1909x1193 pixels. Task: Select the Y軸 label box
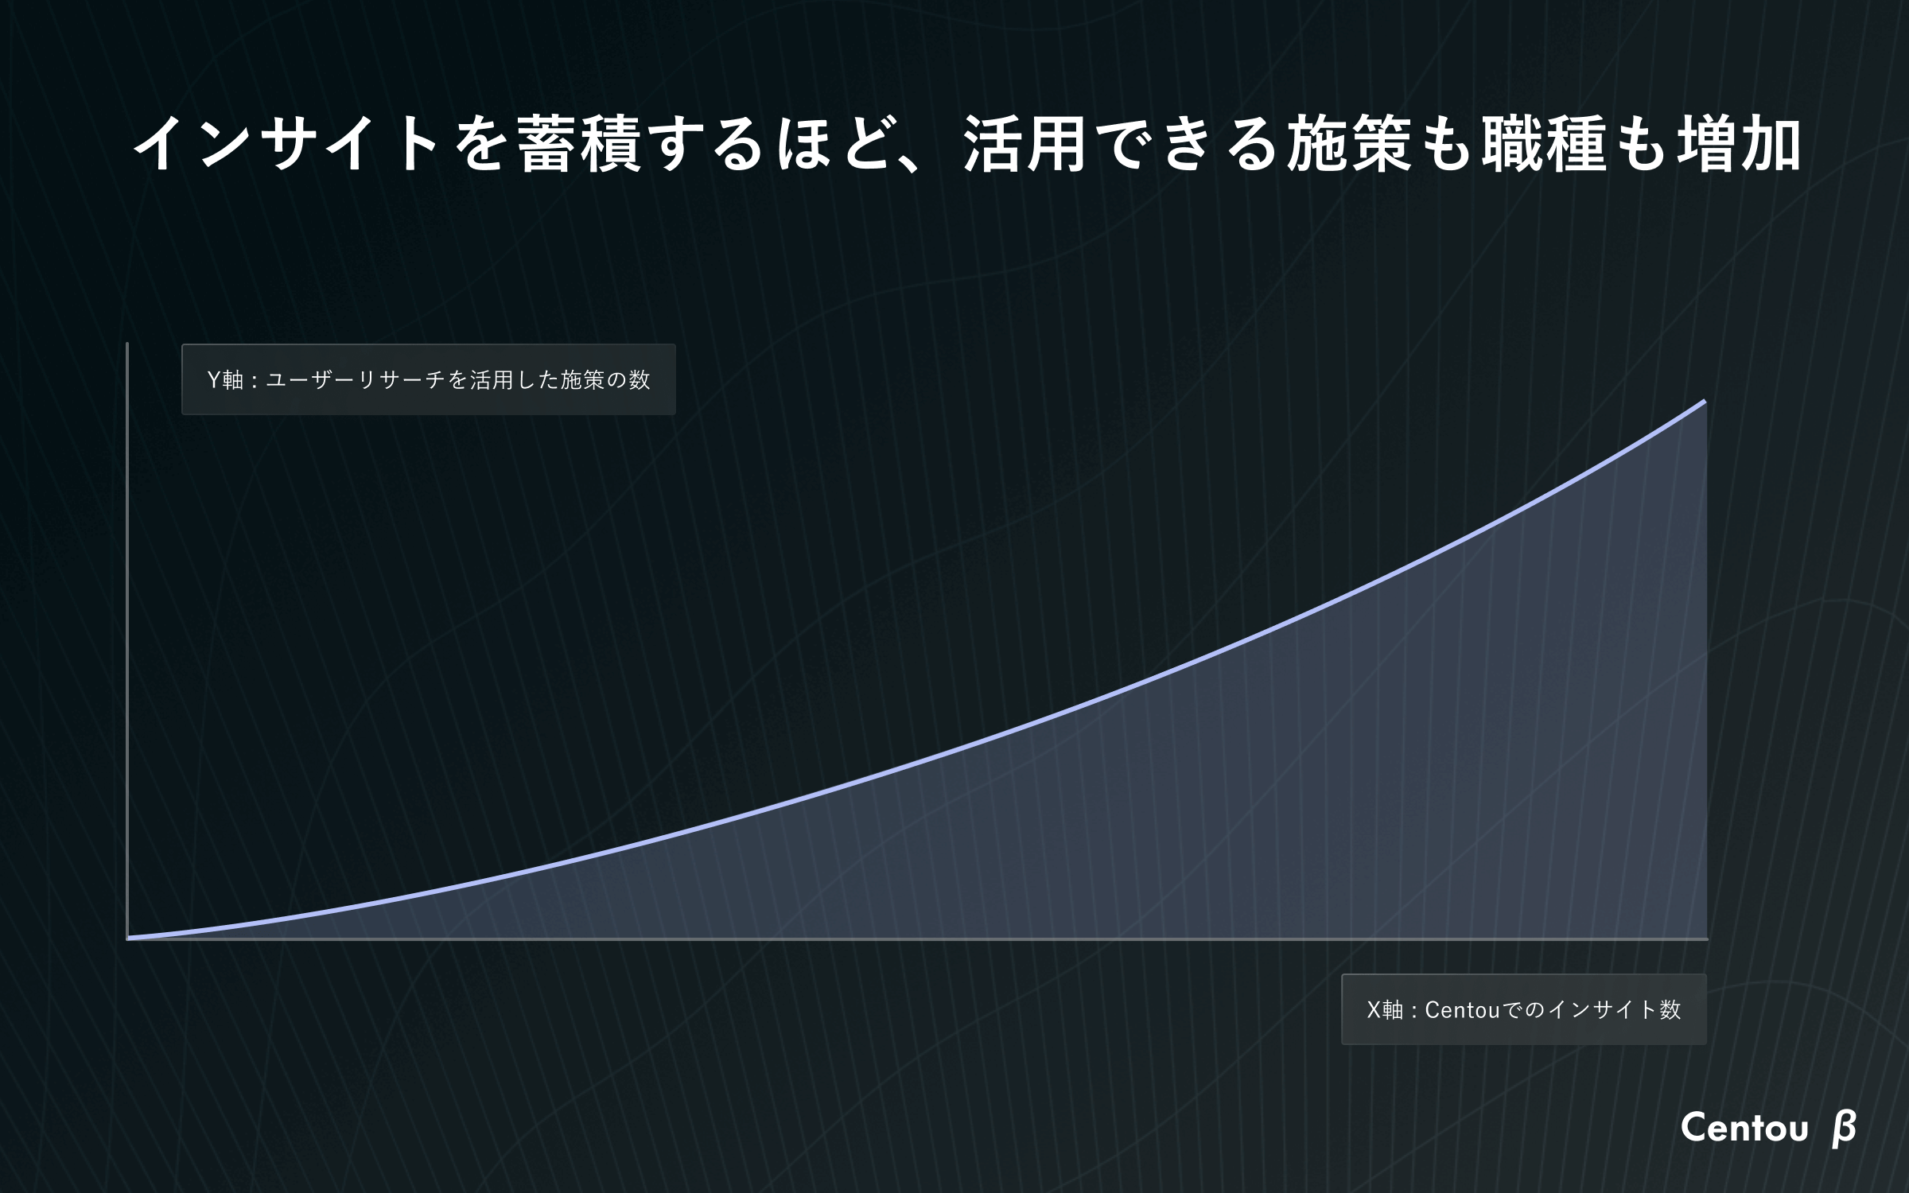coord(428,379)
